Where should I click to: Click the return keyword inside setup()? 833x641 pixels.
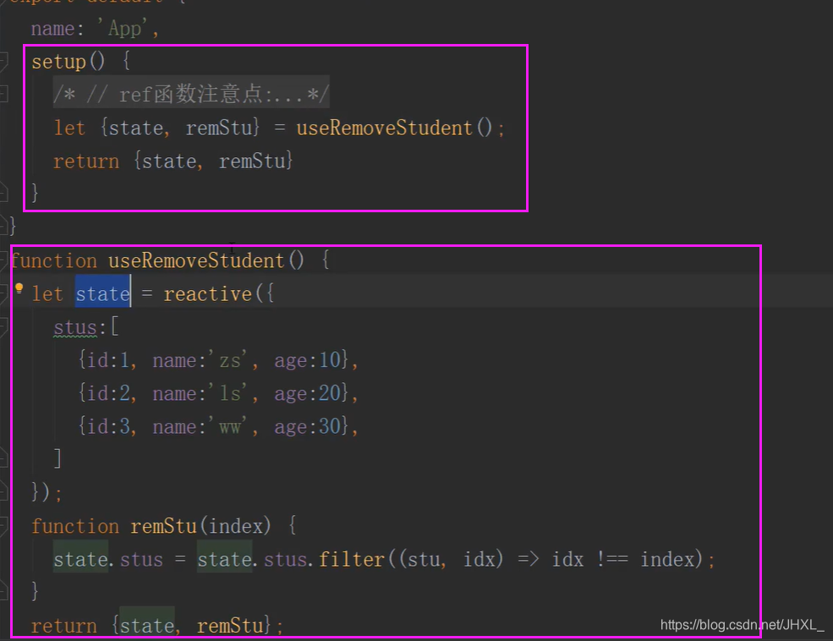pyautogui.click(x=86, y=161)
